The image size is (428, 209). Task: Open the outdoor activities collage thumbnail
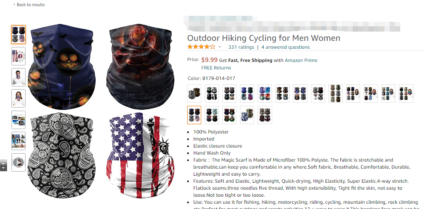[x=18, y=120]
